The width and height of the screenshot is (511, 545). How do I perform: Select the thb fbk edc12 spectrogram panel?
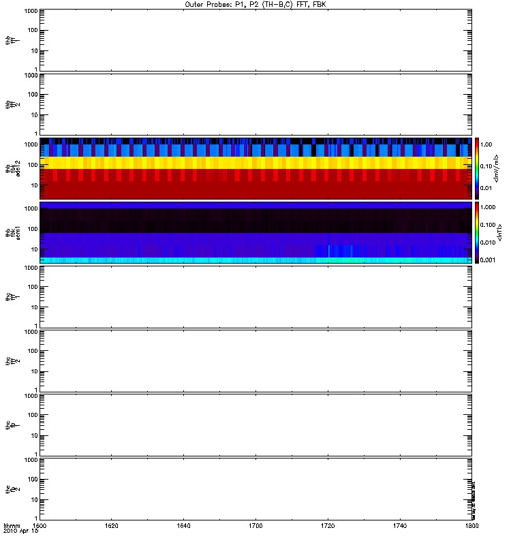(x=255, y=168)
